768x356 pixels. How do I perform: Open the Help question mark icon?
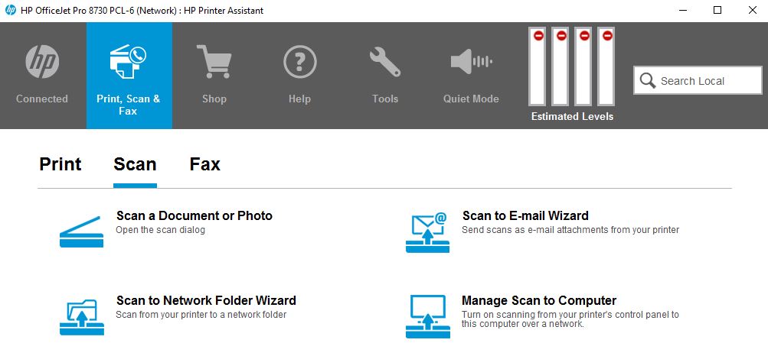pyautogui.click(x=299, y=62)
